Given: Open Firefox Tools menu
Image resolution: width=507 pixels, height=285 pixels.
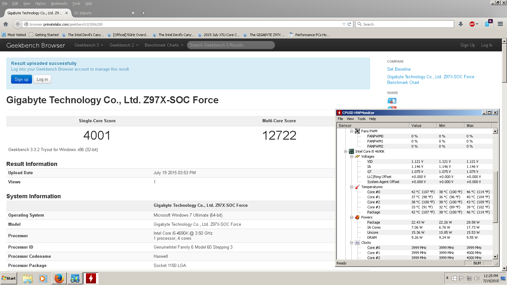Looking at the screenshot, I should tap(76, 3).
